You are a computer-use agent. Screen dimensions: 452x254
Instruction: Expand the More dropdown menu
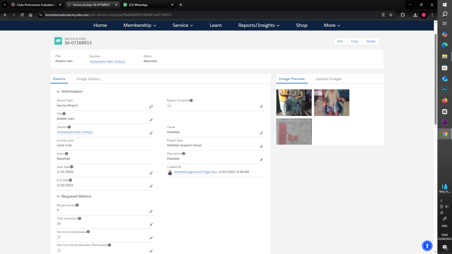pyautogui.click(x=332, y=25)
